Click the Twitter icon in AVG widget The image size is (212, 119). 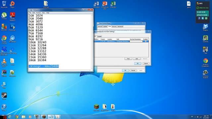click(x=203, y=18)
